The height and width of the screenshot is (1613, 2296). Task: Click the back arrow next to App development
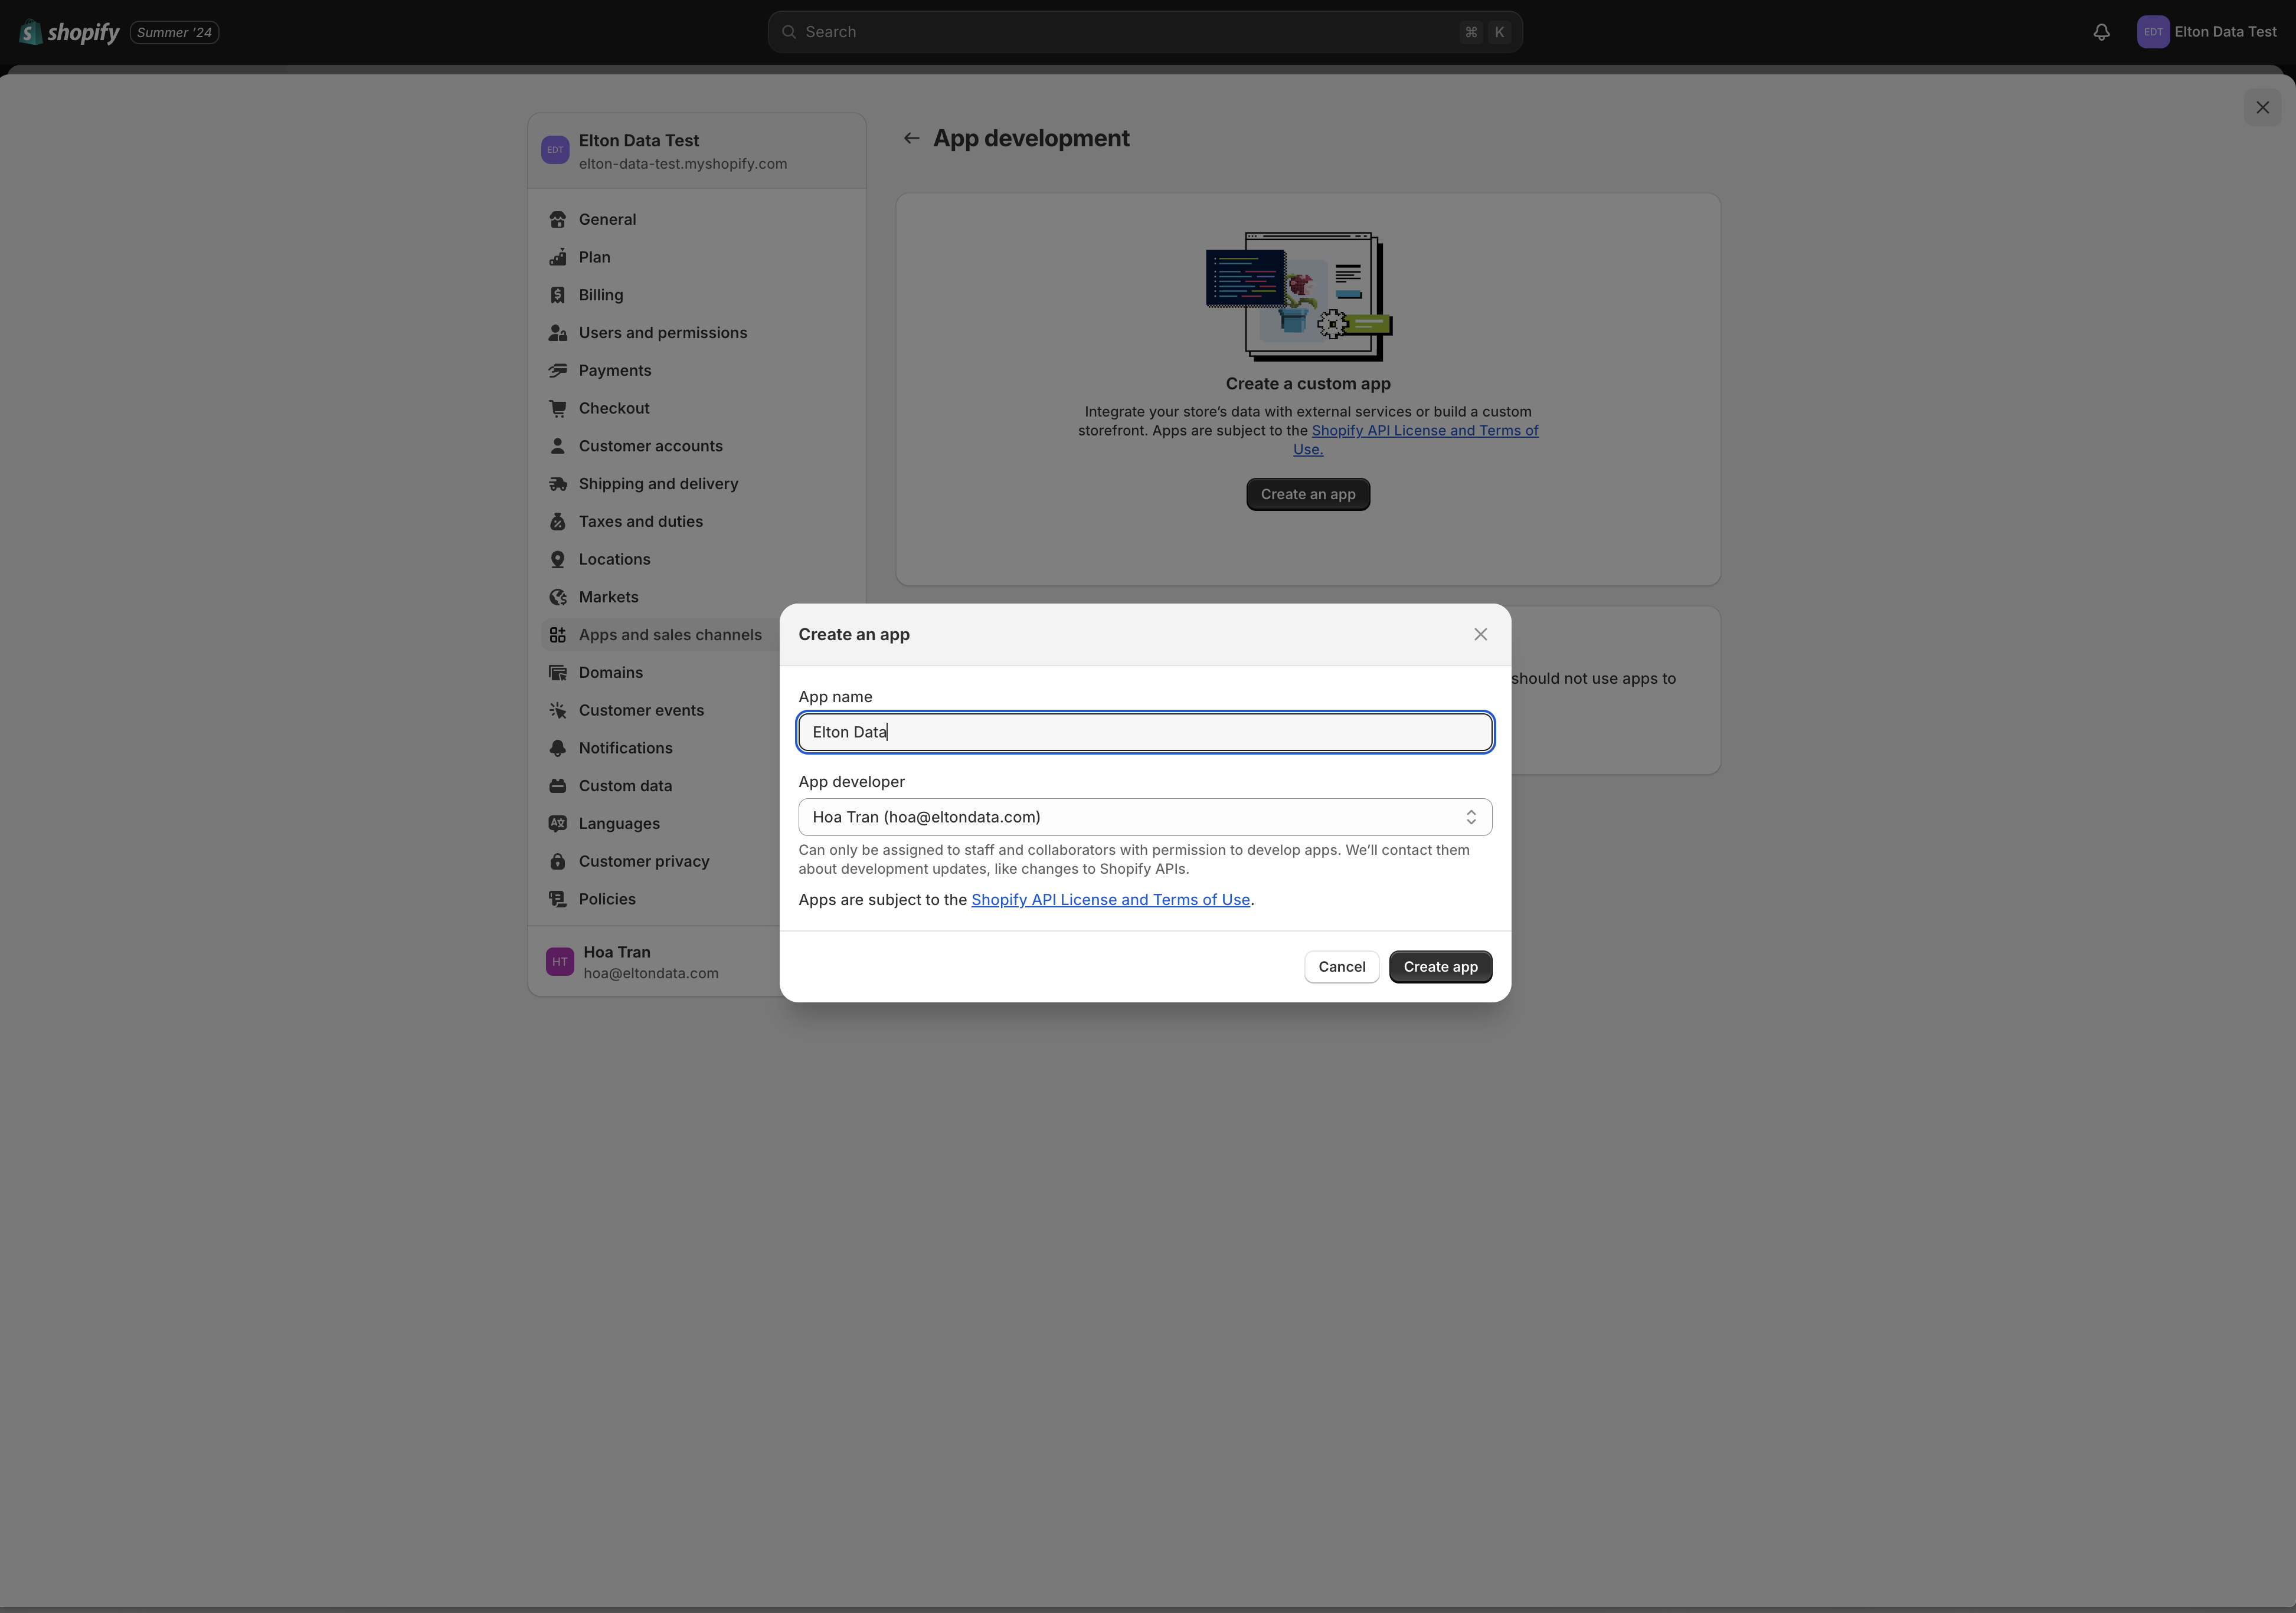(911, 138)
